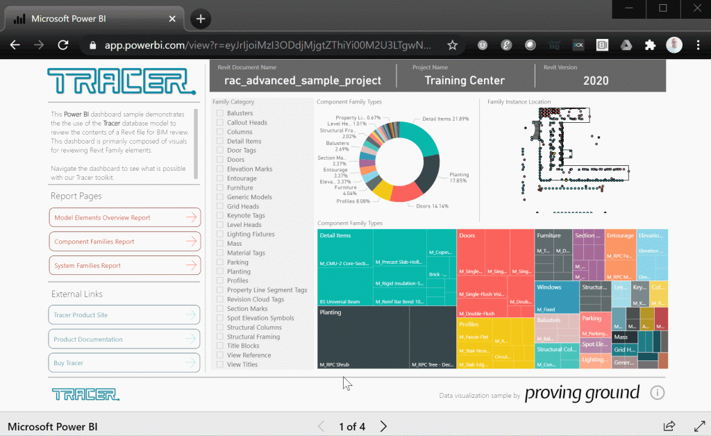This screenshot has width=711, height=436.
Task: Check the Planting category
Action: 220,271
